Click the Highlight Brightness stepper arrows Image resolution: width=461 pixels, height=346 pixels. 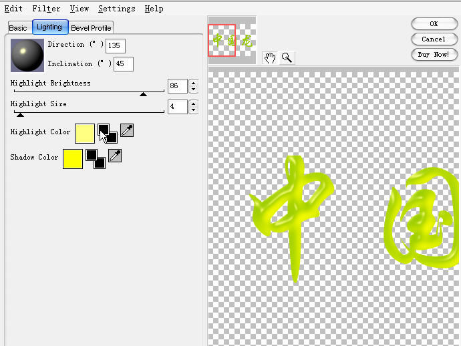pyautogui.click(x=194, y=86)
